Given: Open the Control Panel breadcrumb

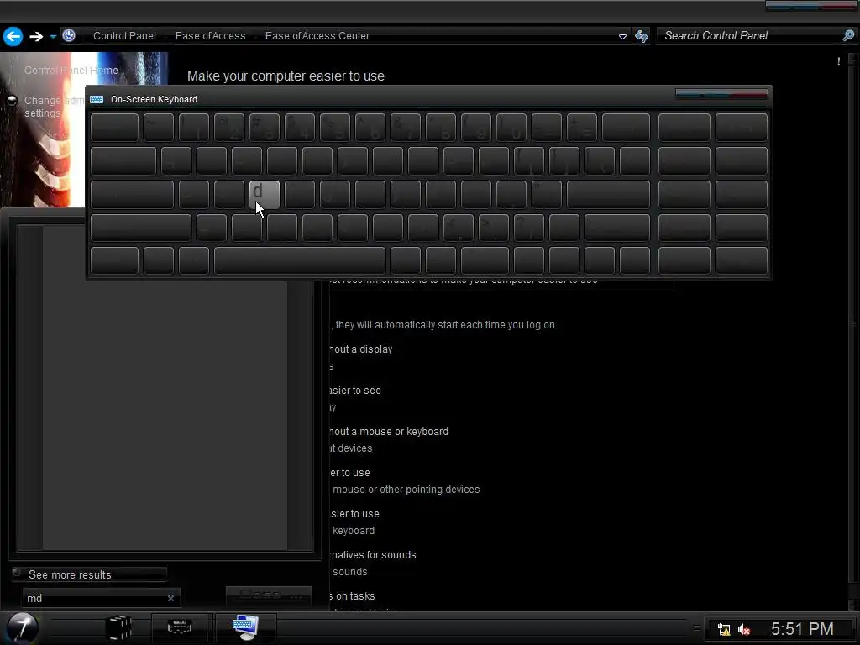Looking at the screenshot, I should [124, 35].
